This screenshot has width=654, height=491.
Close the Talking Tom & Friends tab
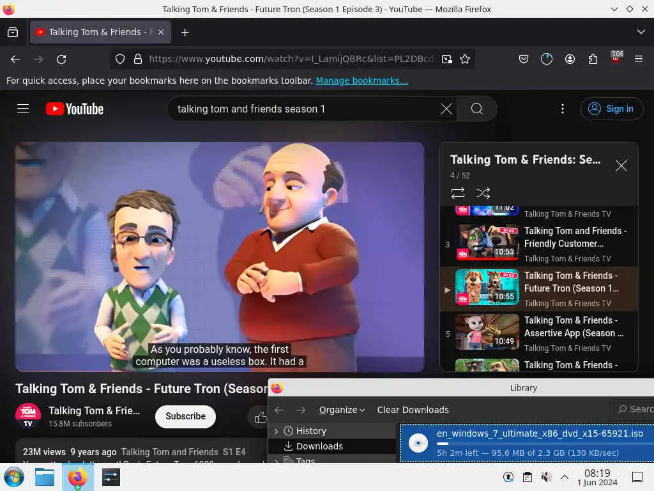pyautogui.click(x=161, y=32)
